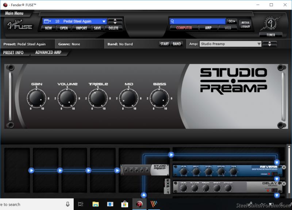This screenshot has width=292, height=210.
Task: Click the NEW preset button
Action: [x=48, y=28]
